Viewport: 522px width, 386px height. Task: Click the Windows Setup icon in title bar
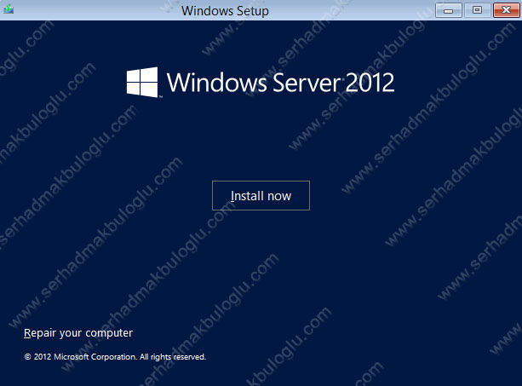(9, 9)
